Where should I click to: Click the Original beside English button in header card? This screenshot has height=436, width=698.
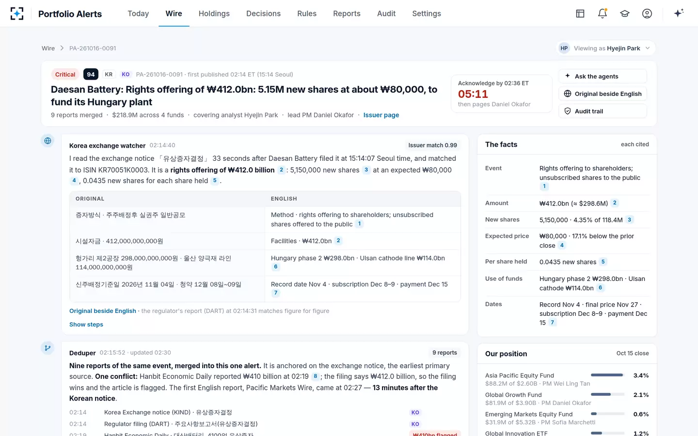(x=603, y=94)
